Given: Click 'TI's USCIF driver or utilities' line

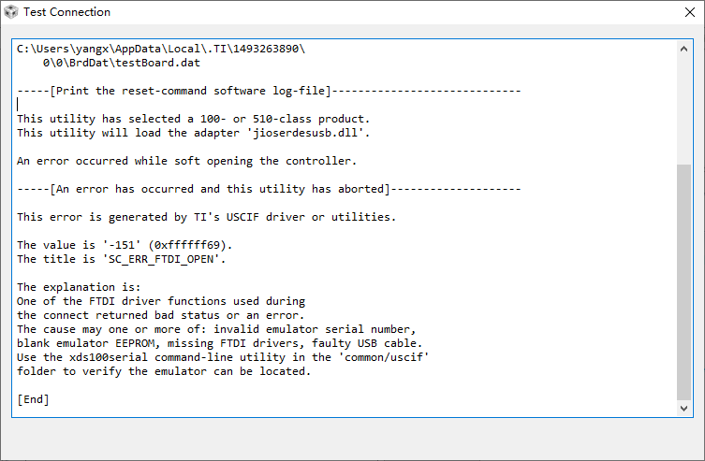Looking at the screenshot, I should pyautogui.click(x=206, y=217).
